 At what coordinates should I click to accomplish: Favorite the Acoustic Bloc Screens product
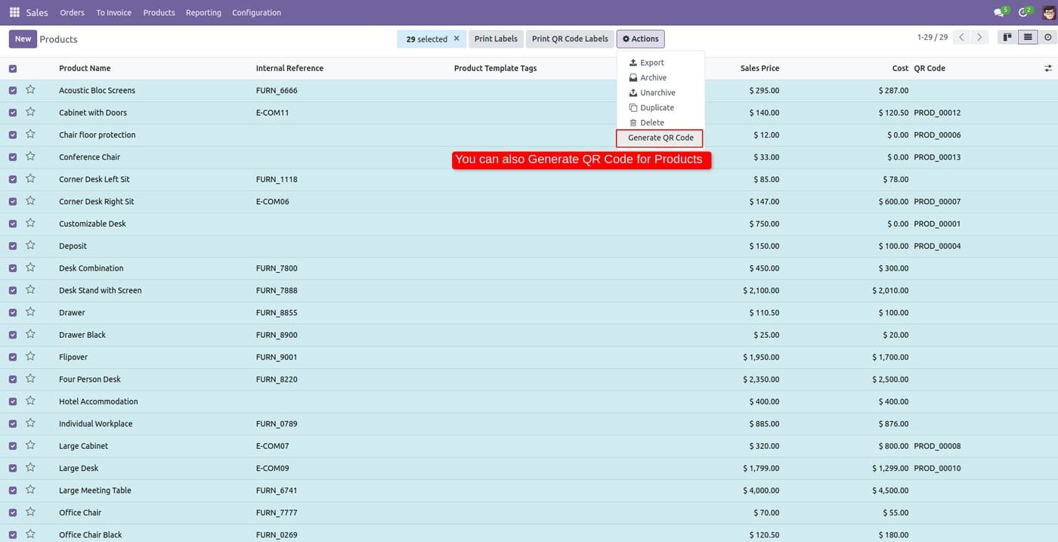pos(30,90)
